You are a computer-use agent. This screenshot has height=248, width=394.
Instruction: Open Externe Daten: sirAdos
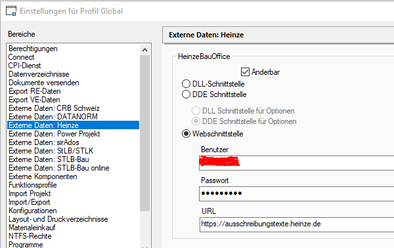(73, 142)
